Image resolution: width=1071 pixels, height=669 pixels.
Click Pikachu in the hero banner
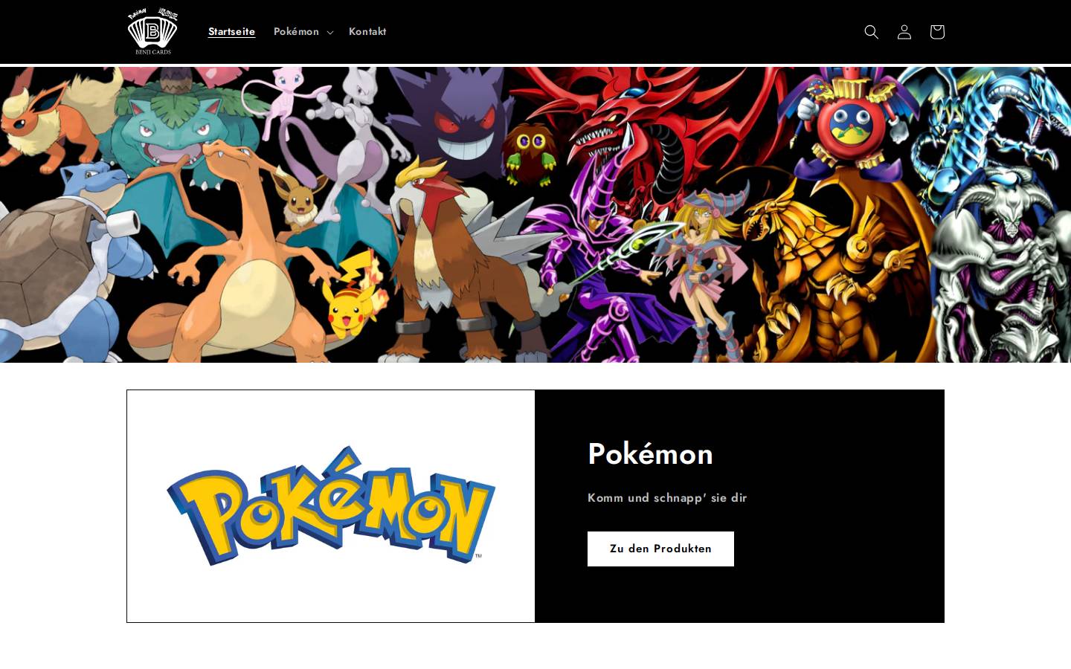[x=352, y=297]
